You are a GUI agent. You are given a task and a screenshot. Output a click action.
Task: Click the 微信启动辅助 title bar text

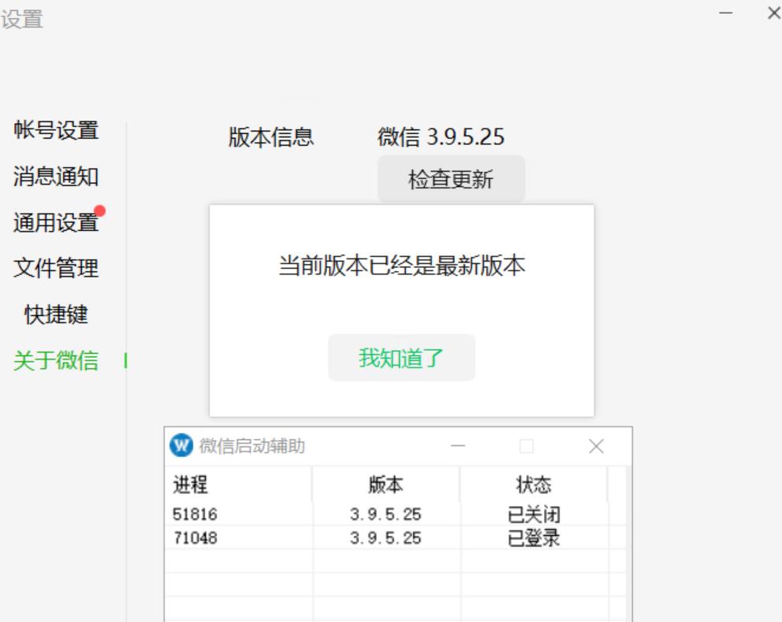coord(252,447)
